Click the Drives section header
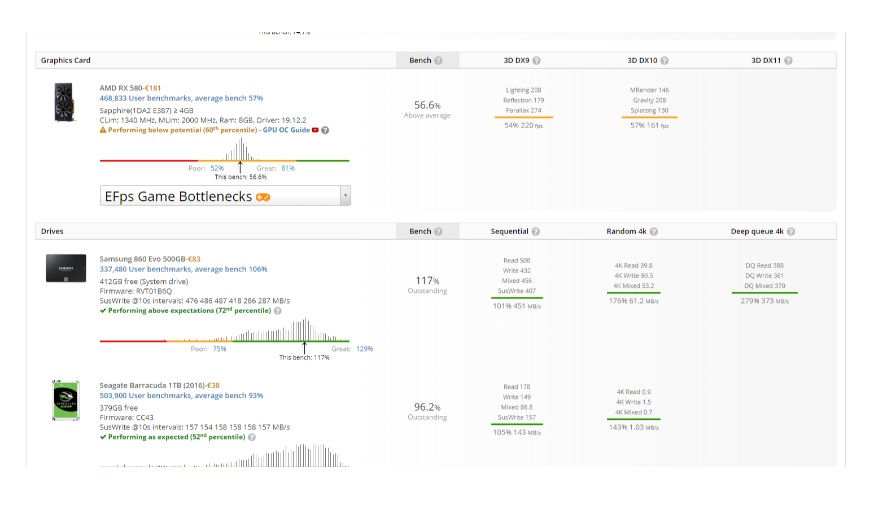The width and height of the screenshot is (874, 505). [52, 231]
